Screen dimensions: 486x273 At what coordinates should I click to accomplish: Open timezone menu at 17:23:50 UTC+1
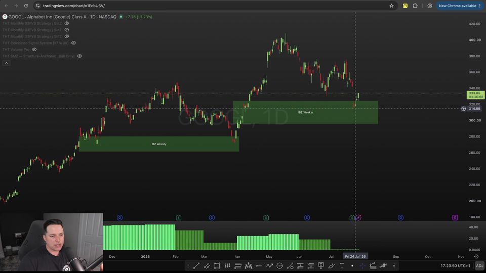click(455, 265)
